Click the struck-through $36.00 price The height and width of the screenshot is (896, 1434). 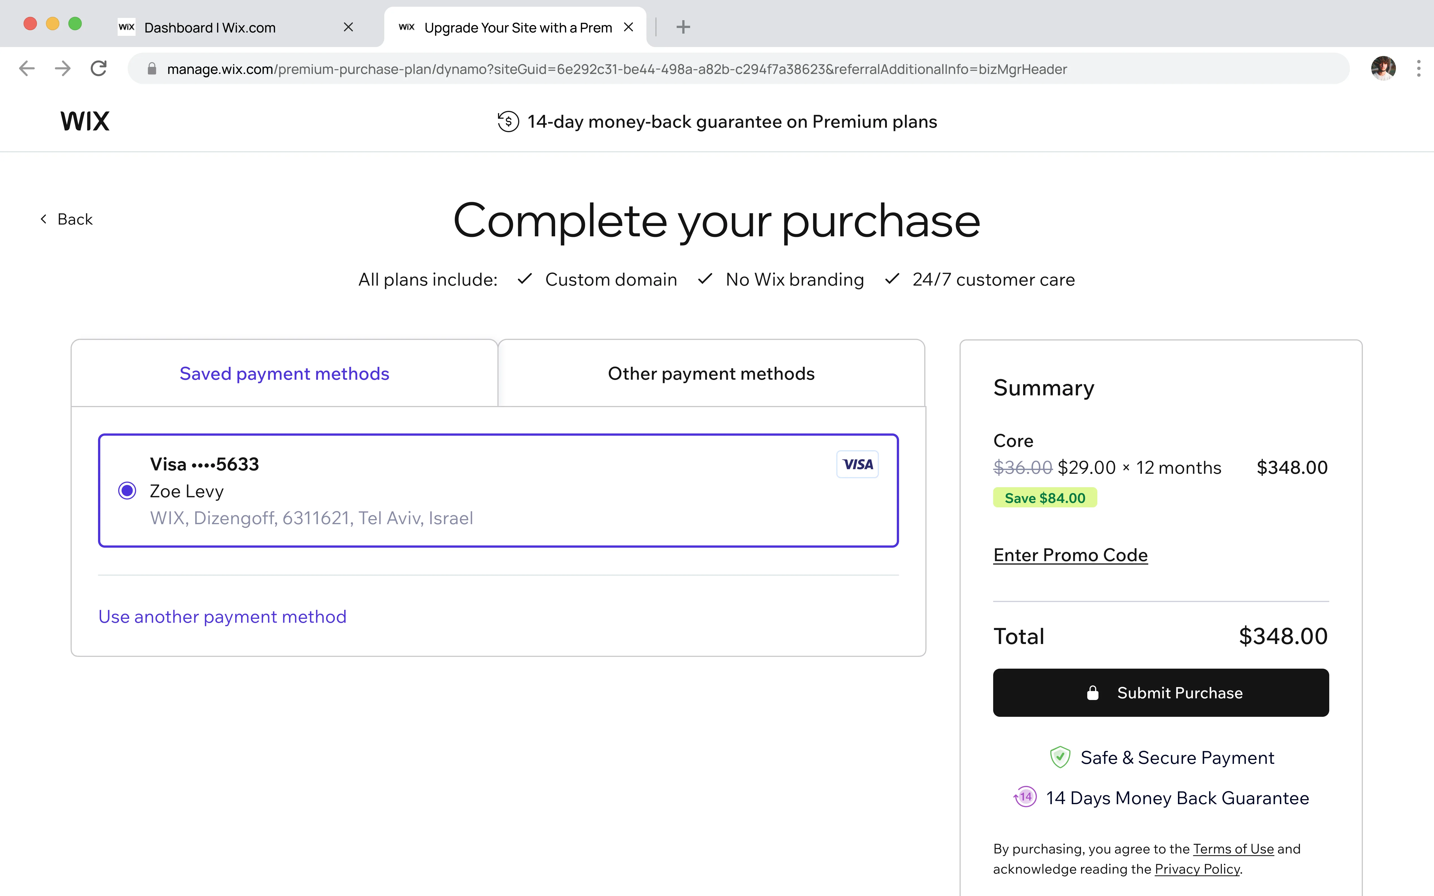click(1023, 468)
